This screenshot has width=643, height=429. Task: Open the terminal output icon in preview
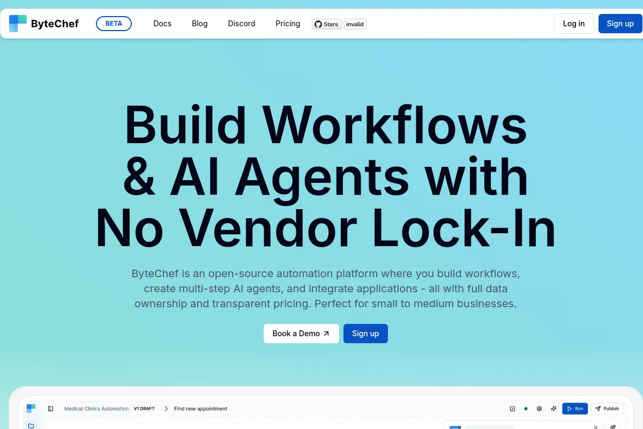click(512, 409)
